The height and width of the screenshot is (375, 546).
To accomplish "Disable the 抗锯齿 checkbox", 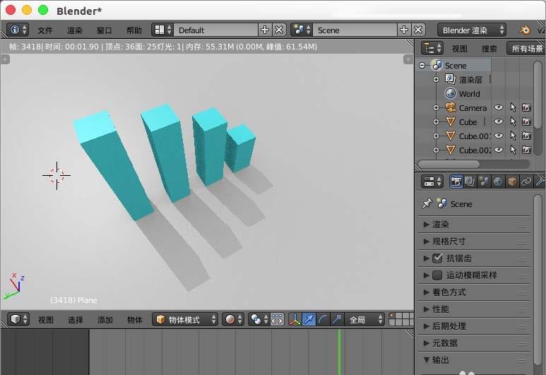I will click(x=437, y=258).
